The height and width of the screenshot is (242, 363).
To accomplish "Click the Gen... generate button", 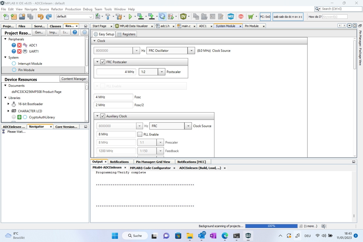I will [39, 32].
